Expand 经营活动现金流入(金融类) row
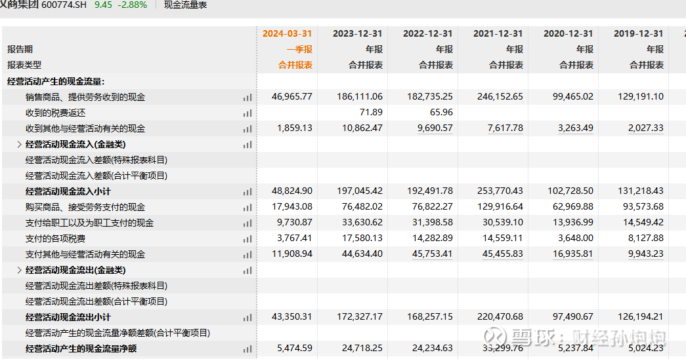This screenshot has width=686, height=359. click(x=19, y=144)
